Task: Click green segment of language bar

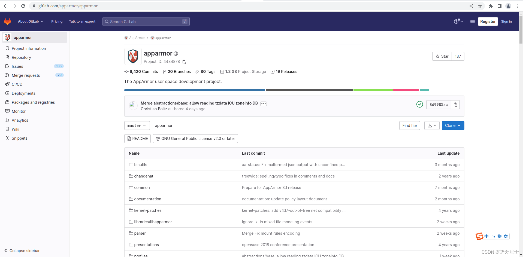Action: 373,90
